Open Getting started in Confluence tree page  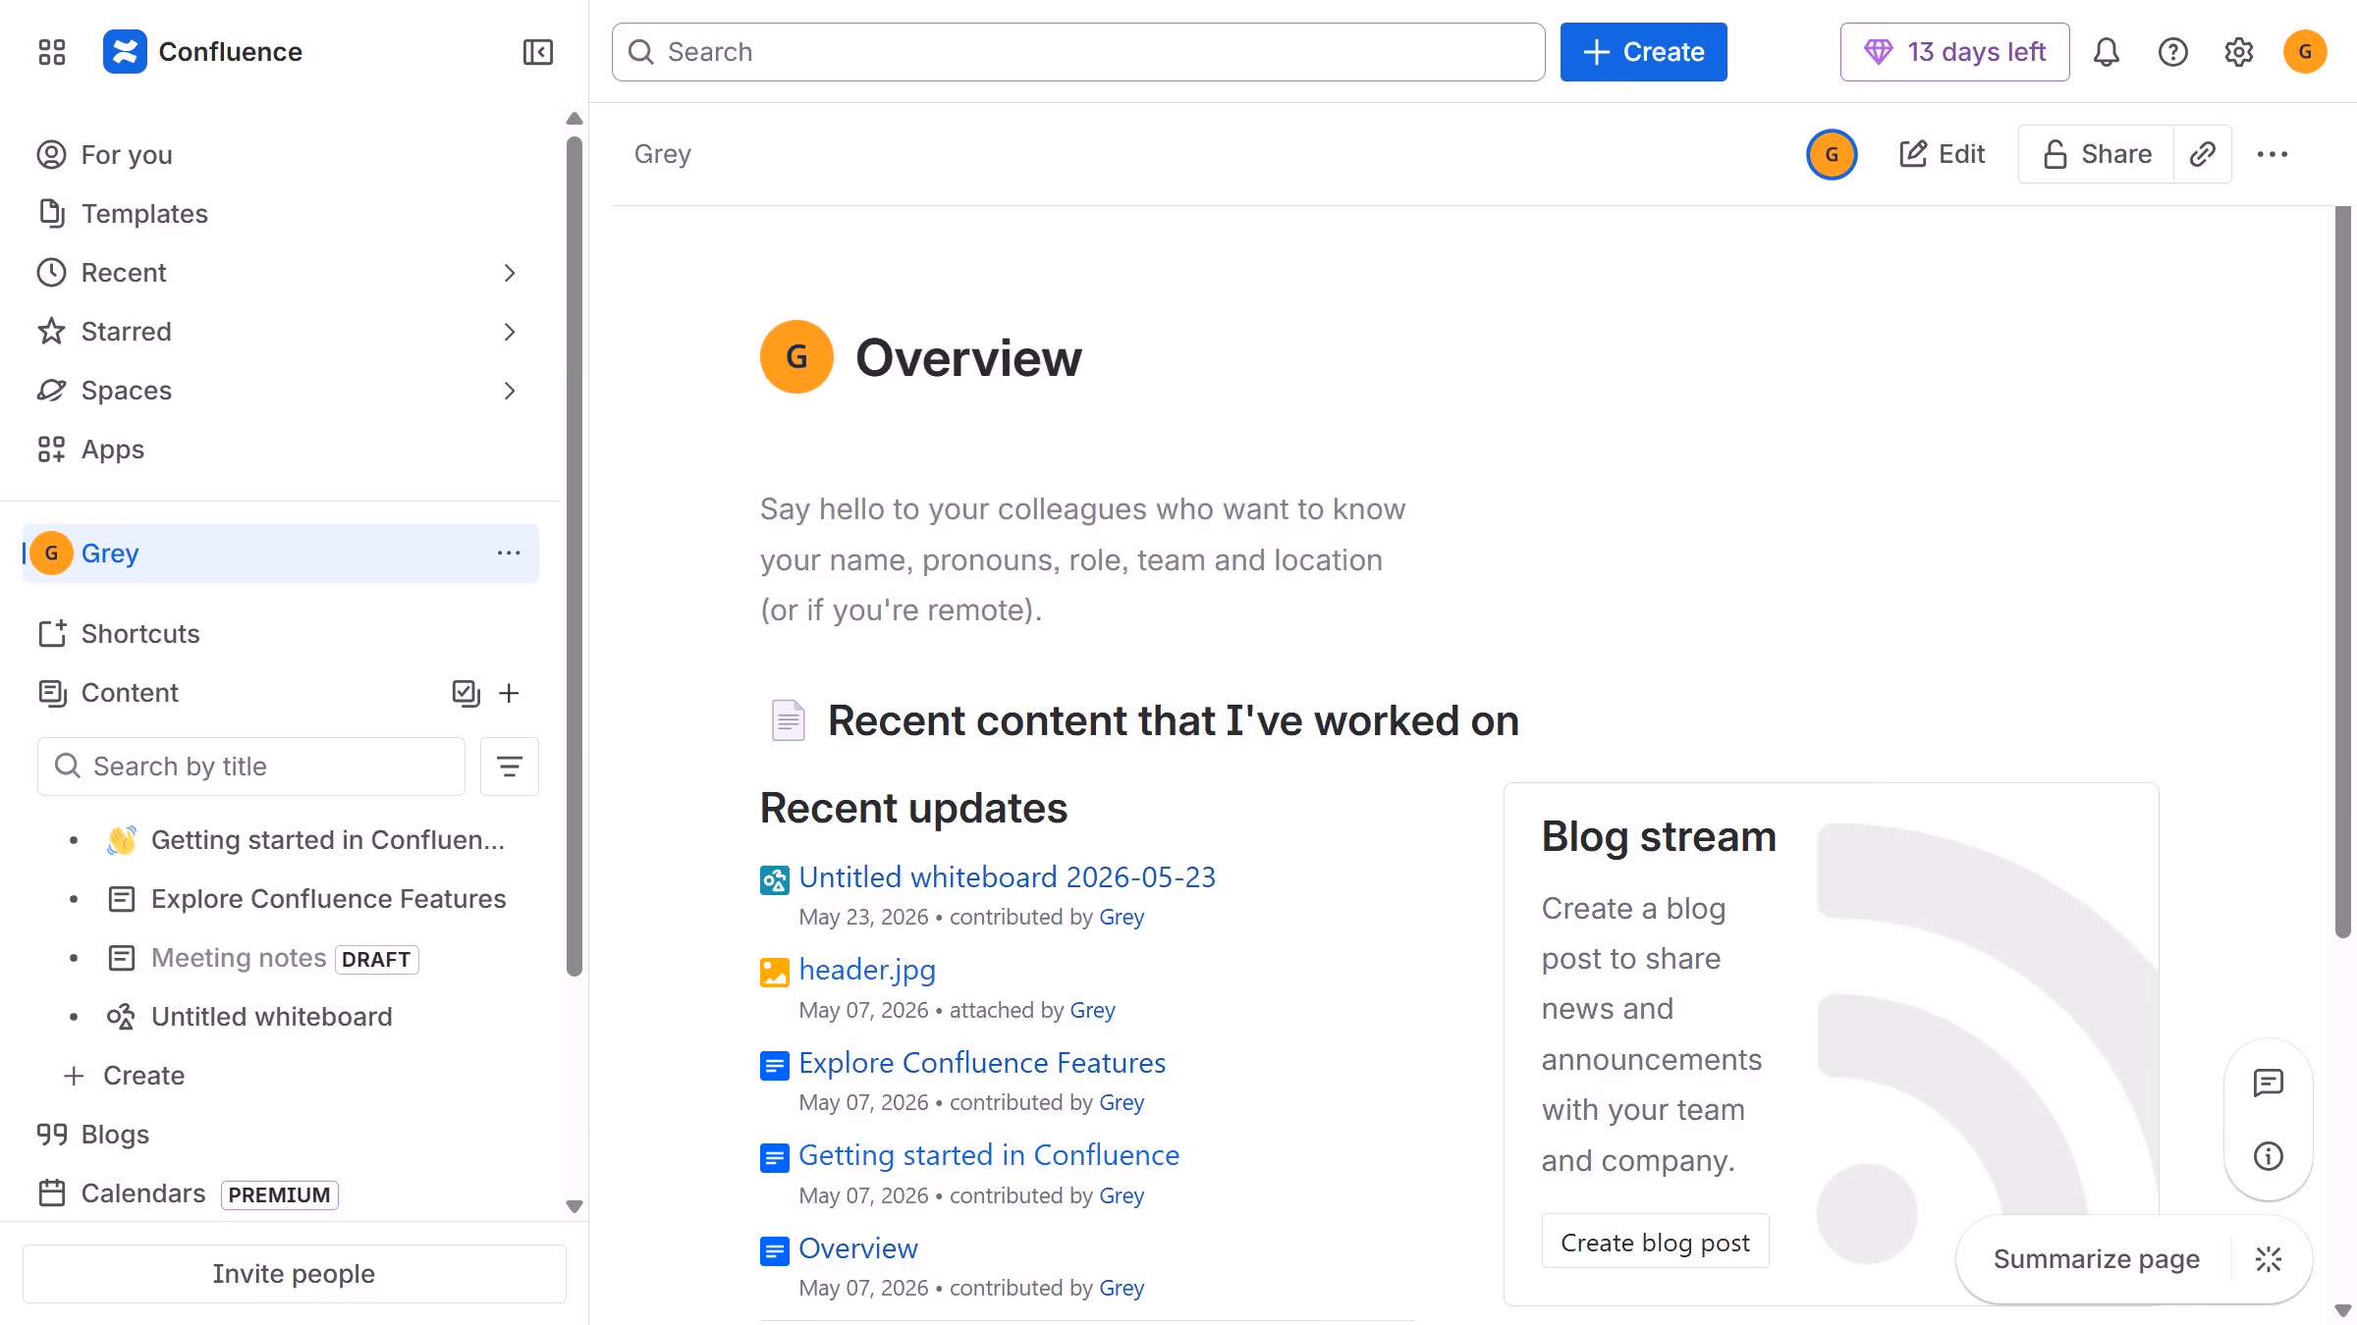point(327,840)
